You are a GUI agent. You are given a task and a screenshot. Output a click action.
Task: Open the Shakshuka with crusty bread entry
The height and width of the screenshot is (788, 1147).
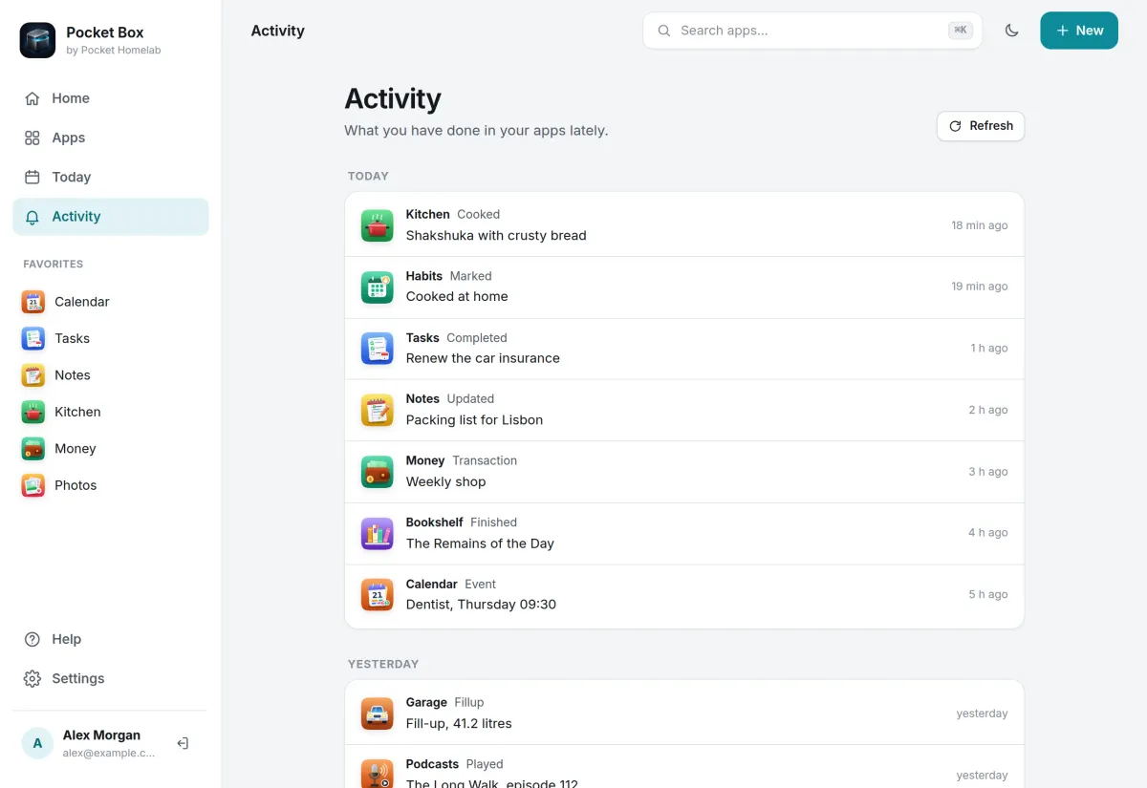(684, 225)
